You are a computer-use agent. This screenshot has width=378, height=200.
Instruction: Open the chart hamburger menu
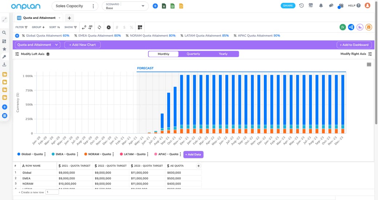pyautogui.click(x=369, y=64)
